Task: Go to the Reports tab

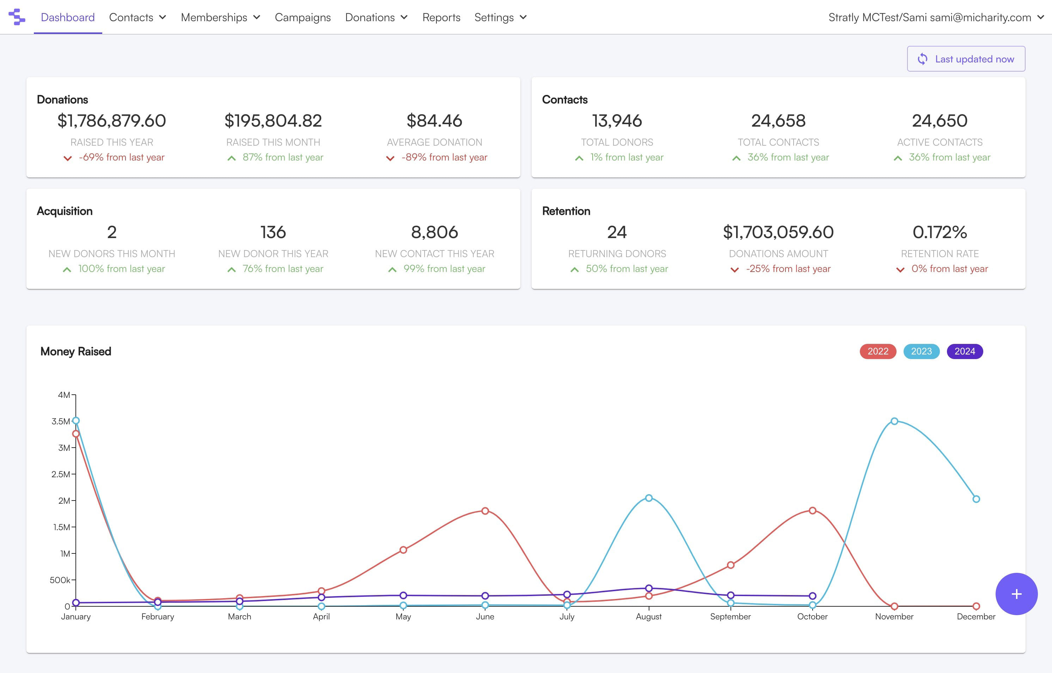Action: click(441, 18)
